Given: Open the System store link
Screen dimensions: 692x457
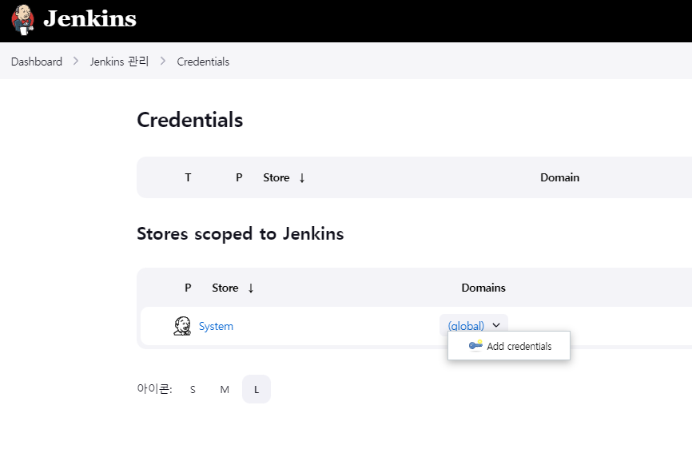Looking at the screenshot, I should point(216,326).
